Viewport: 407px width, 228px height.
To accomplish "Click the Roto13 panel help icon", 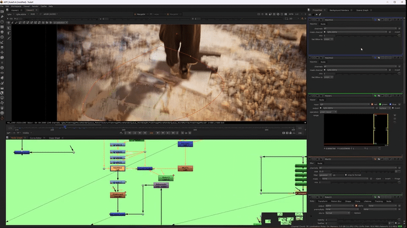I will click(x=394, y=197).
